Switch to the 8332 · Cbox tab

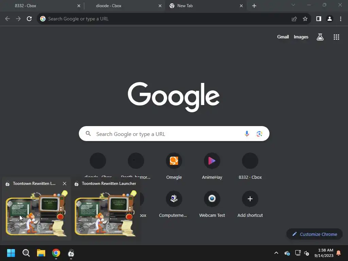pyautogui.click(x=42, y=6)
